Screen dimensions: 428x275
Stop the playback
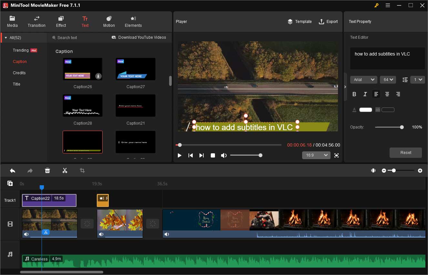point(213,156)
